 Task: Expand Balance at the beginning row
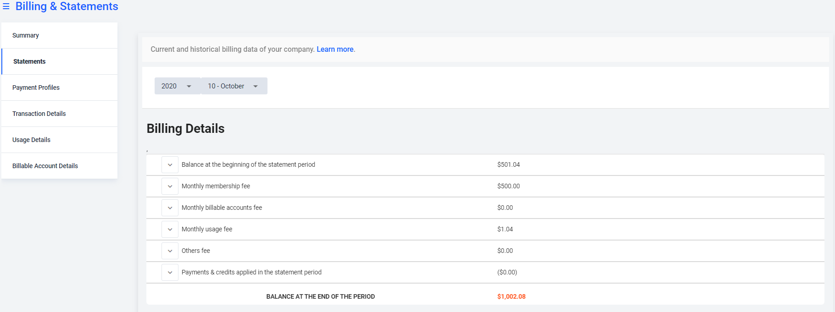tap(170, 165)
